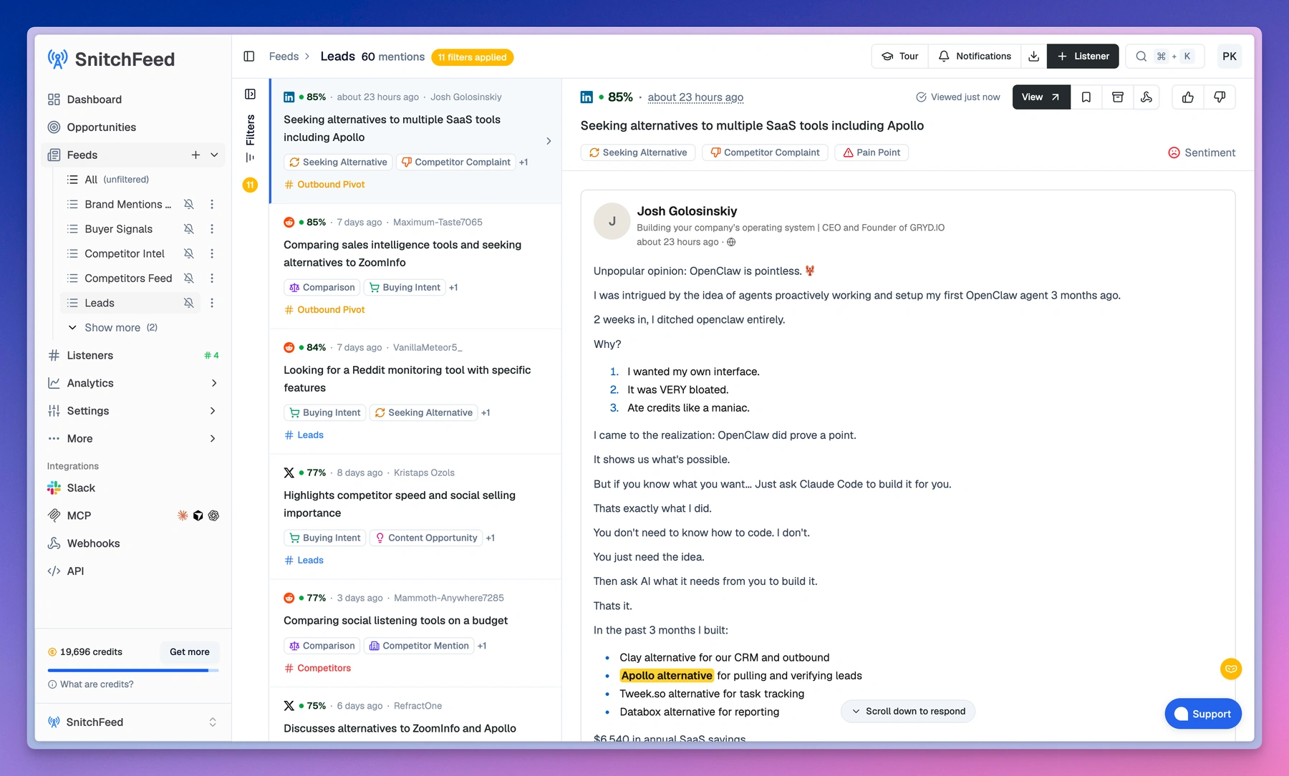Toggle the feed panel layout icon
1289x776 pixels.
pyautogui.click(x=250, y=94)
